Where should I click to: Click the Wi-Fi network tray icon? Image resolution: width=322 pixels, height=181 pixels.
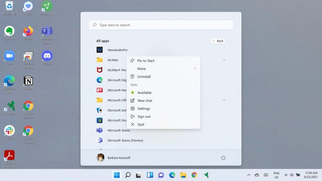(x=286, y=175)
